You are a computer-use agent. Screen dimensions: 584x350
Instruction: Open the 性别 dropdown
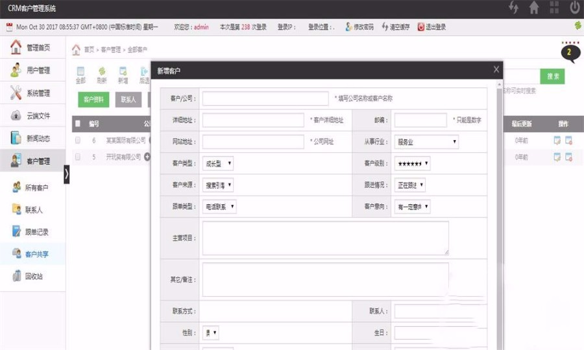pos(210,332)
